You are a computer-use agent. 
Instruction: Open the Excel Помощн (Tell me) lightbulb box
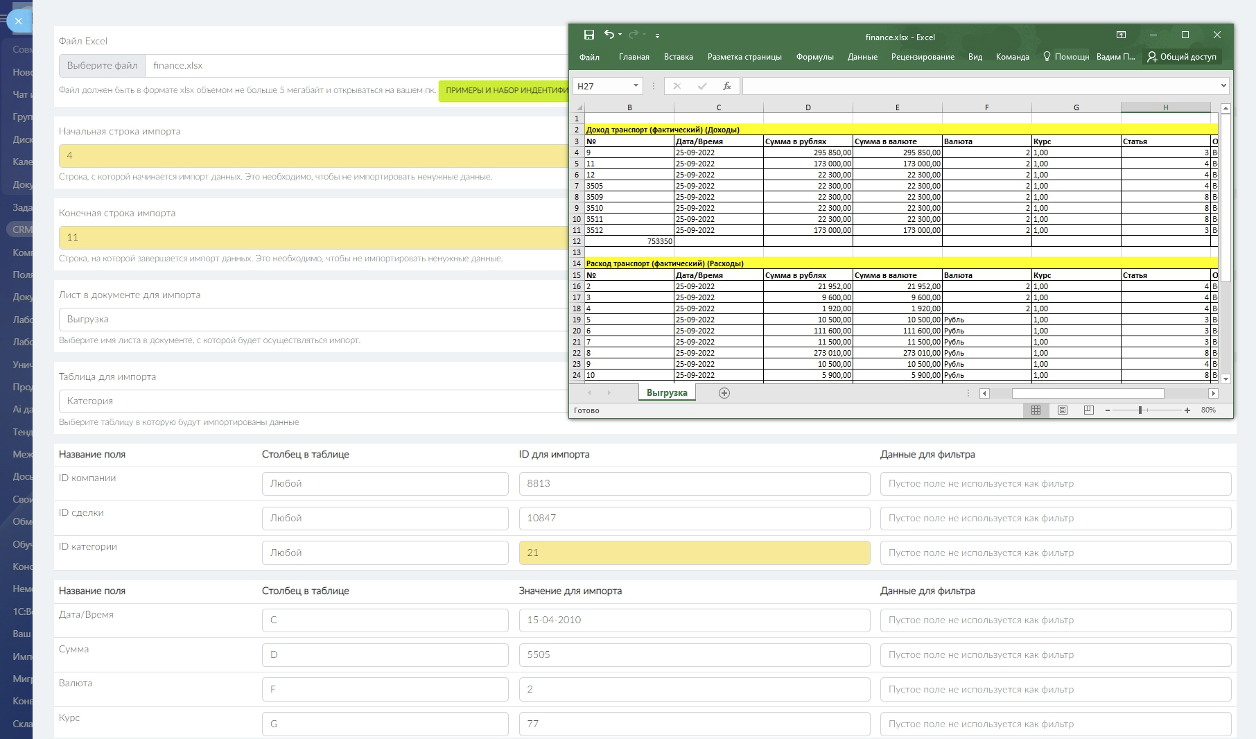(1066, 57)
